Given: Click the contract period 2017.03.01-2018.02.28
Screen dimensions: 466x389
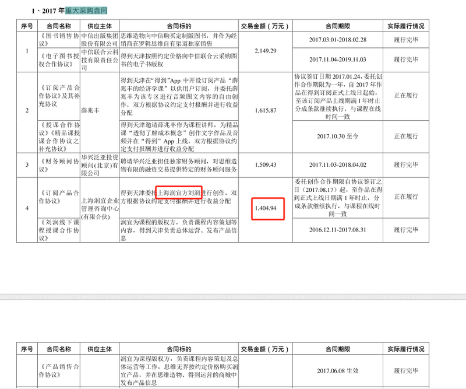Looking at the screenshot, I should (338, 40).
